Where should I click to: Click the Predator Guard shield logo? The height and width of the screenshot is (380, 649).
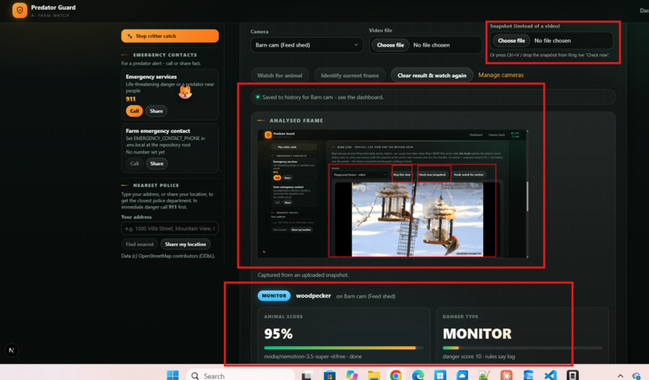tap(19, 10)
